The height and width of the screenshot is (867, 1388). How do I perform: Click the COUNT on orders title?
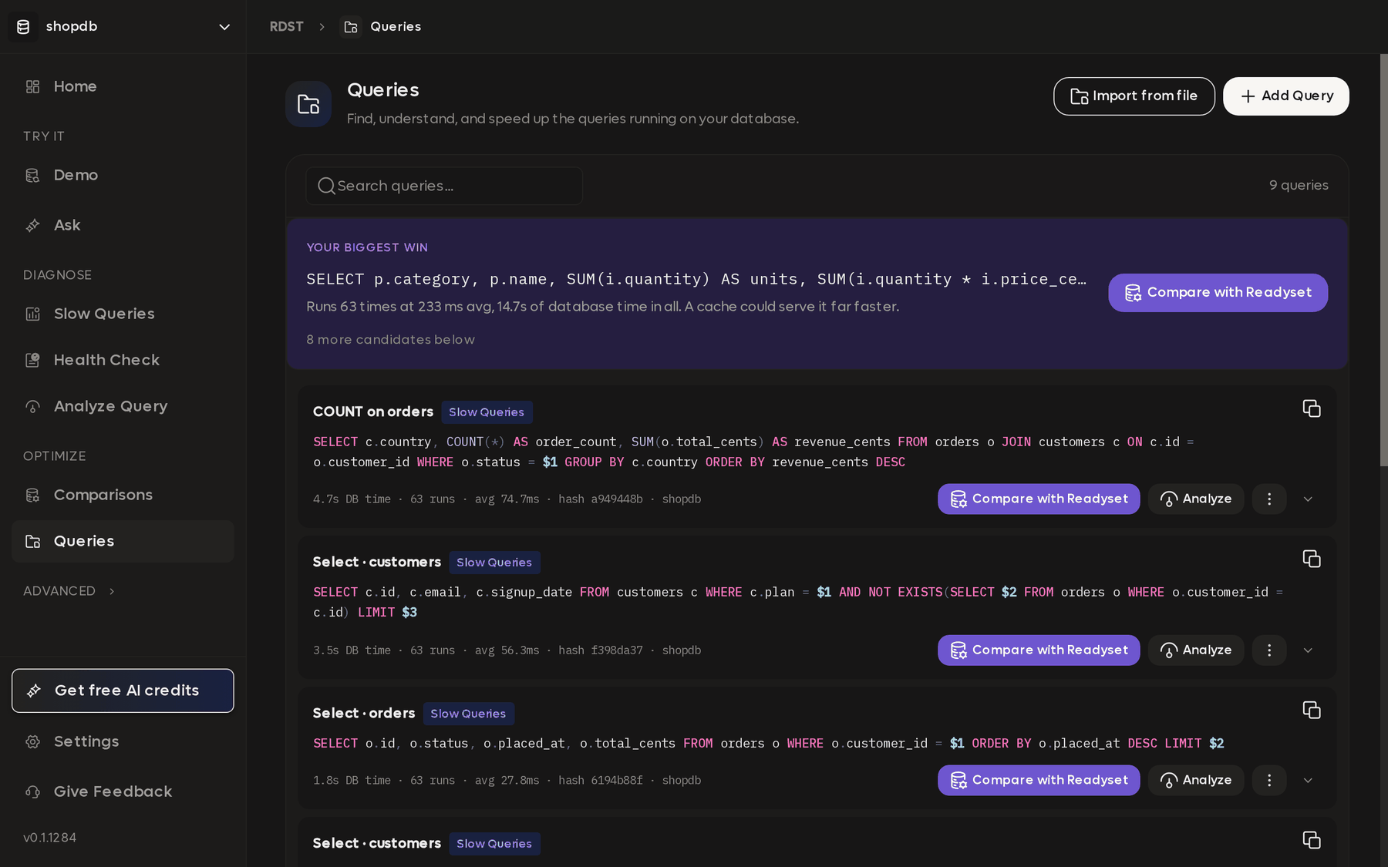click(373, 412)
